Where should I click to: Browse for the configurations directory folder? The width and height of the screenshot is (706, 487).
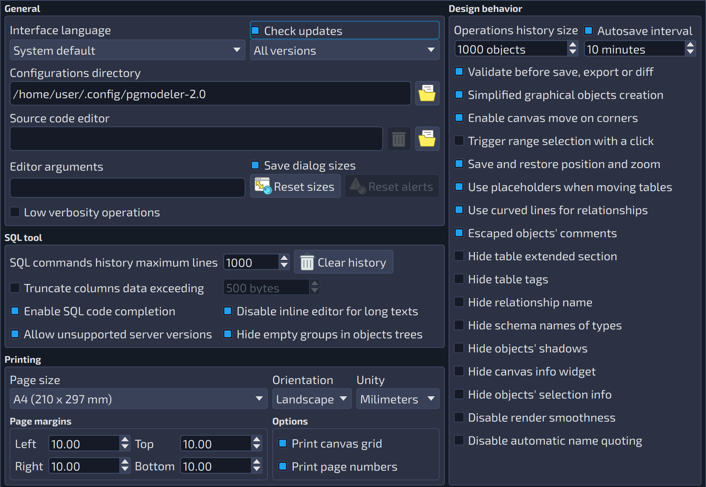coord(427,93)
